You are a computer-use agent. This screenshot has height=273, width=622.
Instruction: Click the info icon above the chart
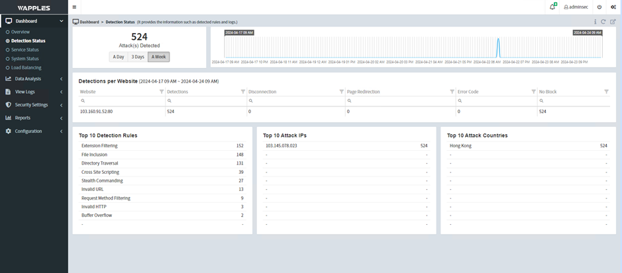[x=595, y=22]
